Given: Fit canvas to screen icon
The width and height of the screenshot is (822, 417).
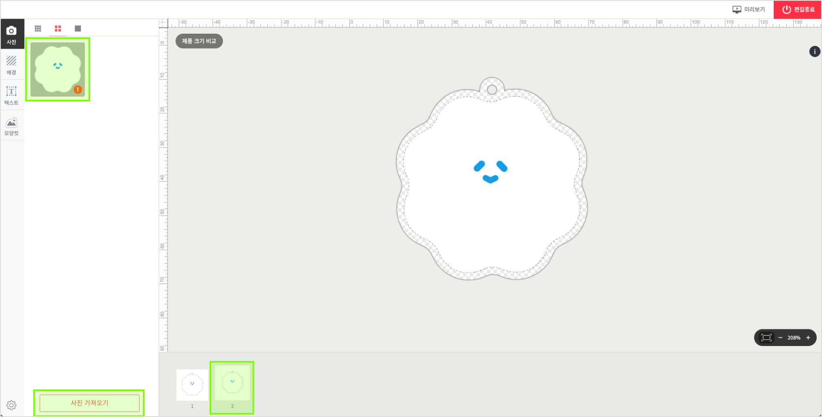Looking at the screenshot, I should [766, 337].
